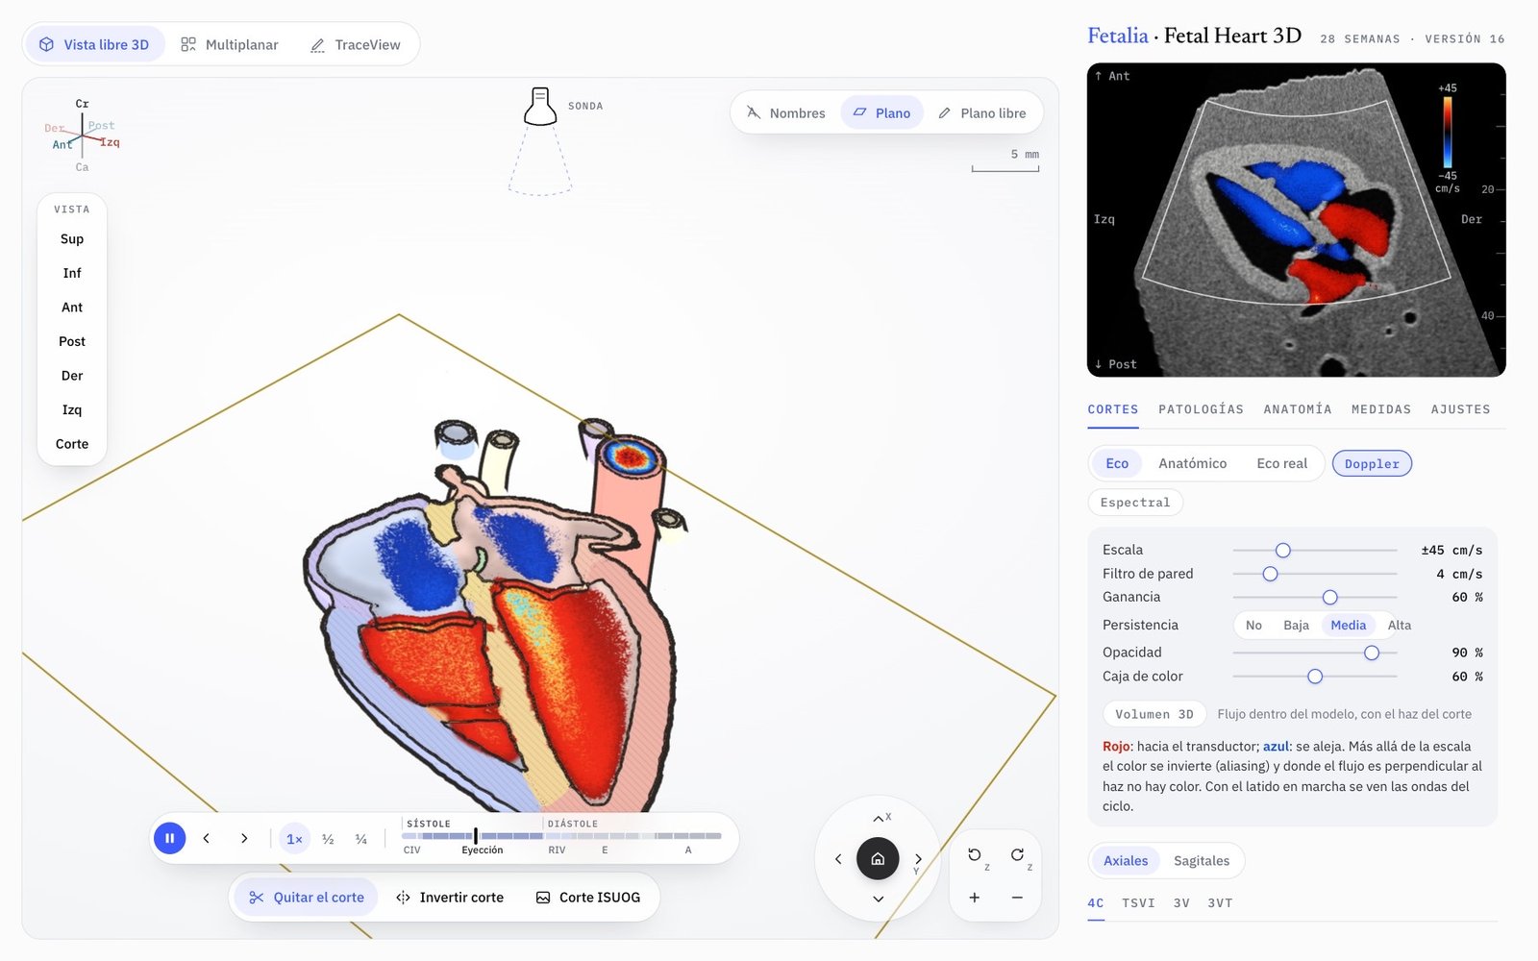Click the Doppler ultrasound preview image
This screenshot has width=1538, height=961.
[x=1296, y=220]
